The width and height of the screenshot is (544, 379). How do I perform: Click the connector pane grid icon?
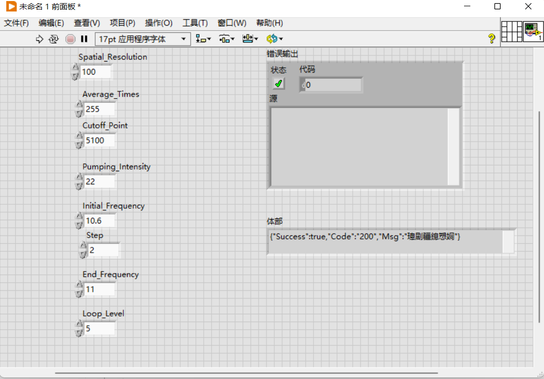tap(512, 31)
